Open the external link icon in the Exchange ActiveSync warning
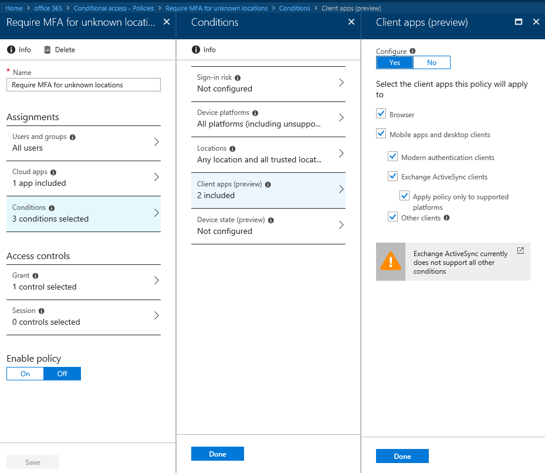 pyautogui.click(x=520, y=251)
